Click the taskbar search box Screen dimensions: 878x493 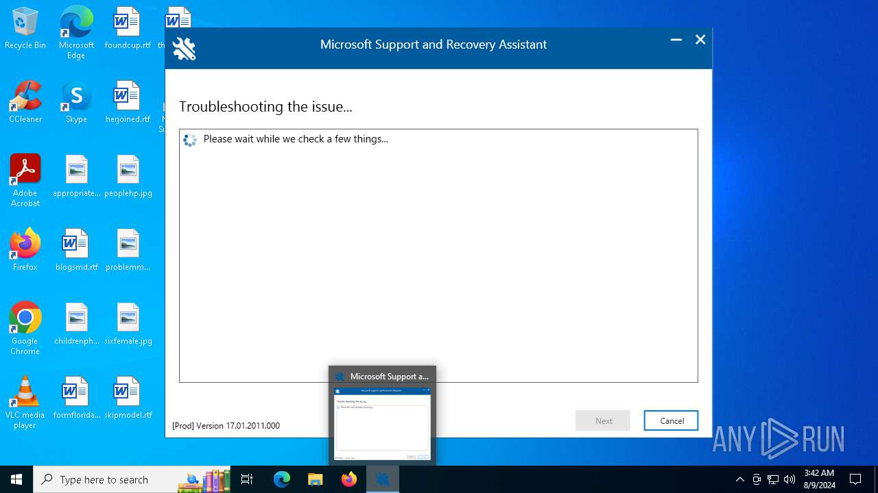click(x=132, y=479)
